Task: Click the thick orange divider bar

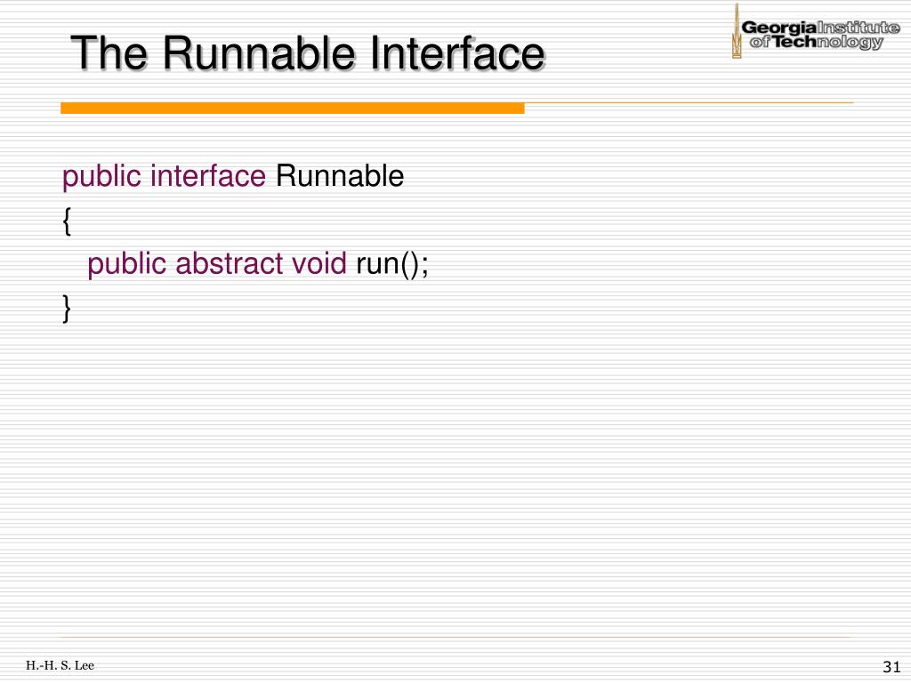Action: [292, 108]
